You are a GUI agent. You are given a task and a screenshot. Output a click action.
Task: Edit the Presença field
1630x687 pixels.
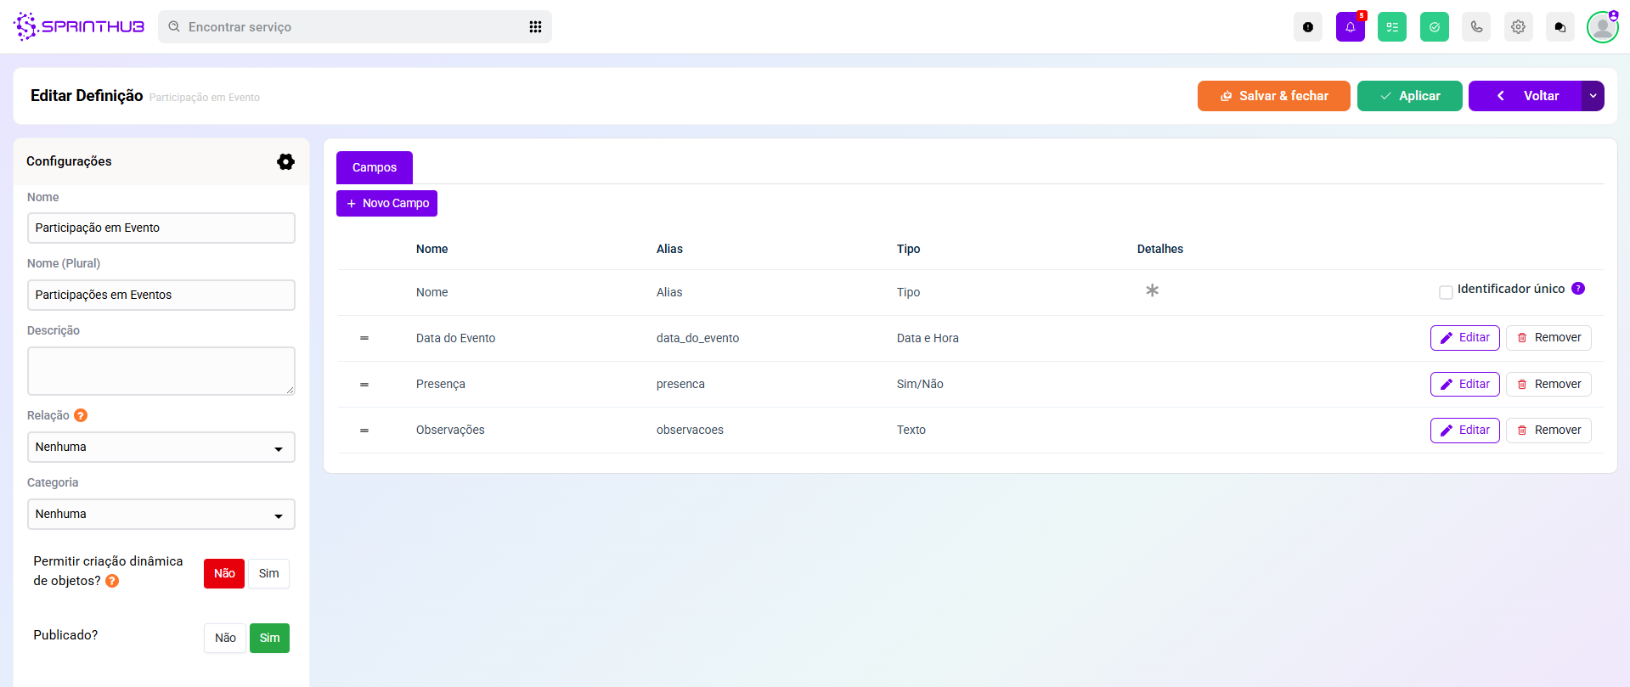tap(1464, 384)
